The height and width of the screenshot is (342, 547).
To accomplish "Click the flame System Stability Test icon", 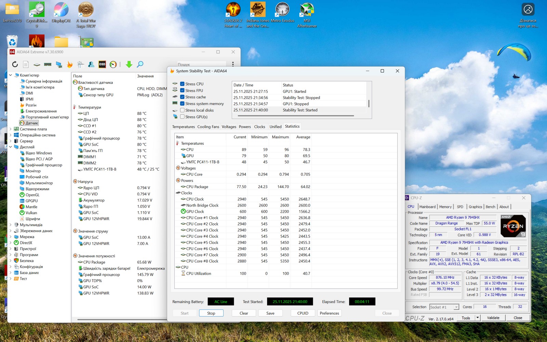I will click(70, 64).
